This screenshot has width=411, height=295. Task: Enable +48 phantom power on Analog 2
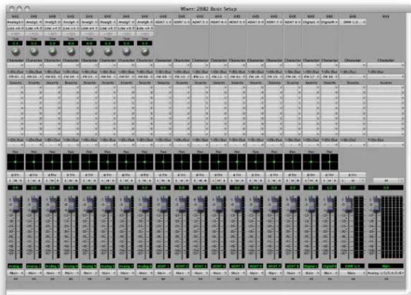click(34, 34)
